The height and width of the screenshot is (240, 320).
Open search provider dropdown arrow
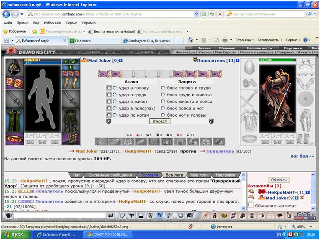tap(315, 14)
